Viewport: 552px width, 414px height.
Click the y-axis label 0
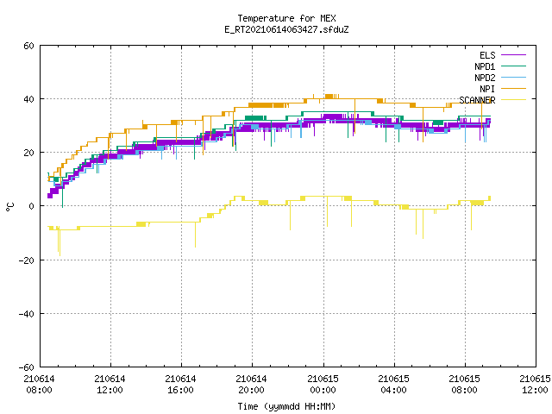(32, 206)
